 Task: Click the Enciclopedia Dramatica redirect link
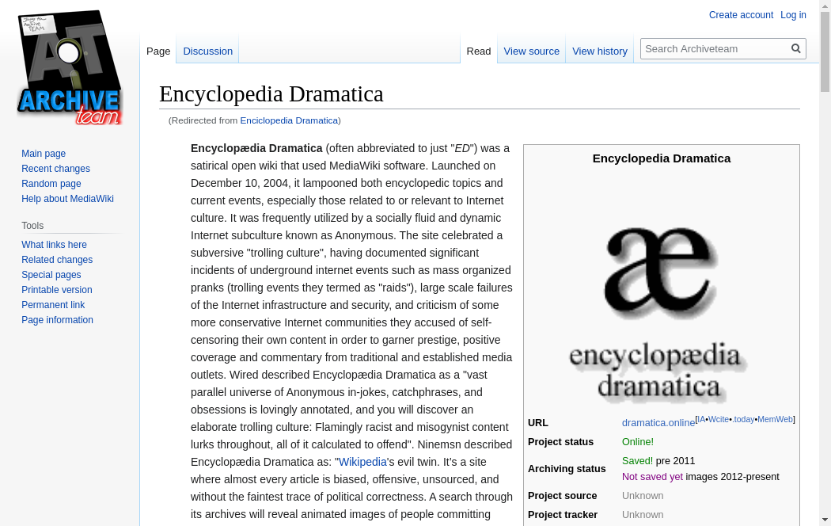(x=289, y=120)
